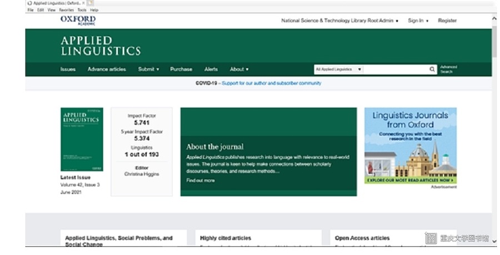Click the page scrollbar up arrow
This screenshot has width=500, height=255.
[494, 19]
